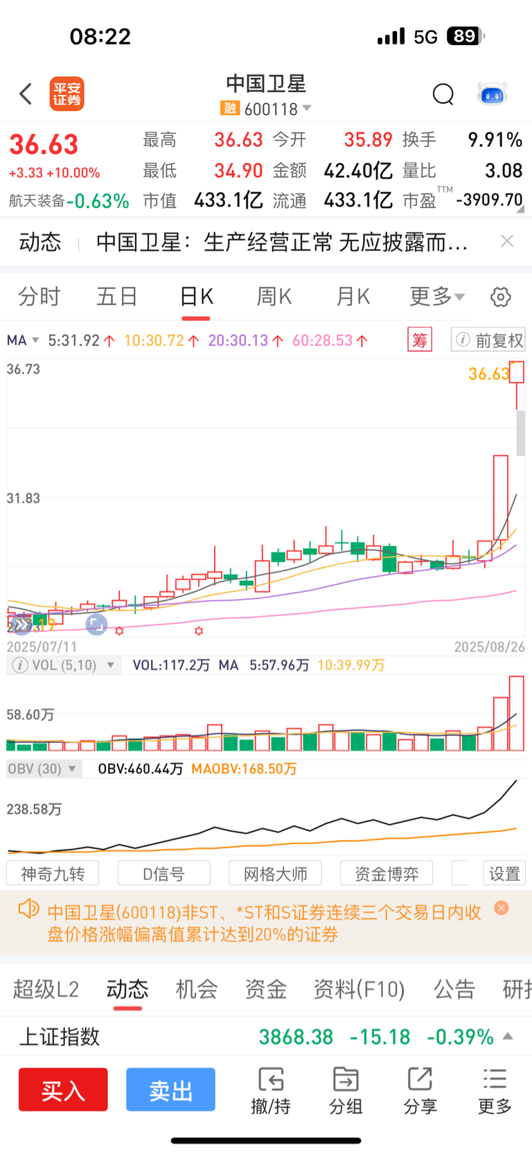Screen dimensions: 532x1154
Task: Open the 资金 tab
Action: tap(265, 989)
